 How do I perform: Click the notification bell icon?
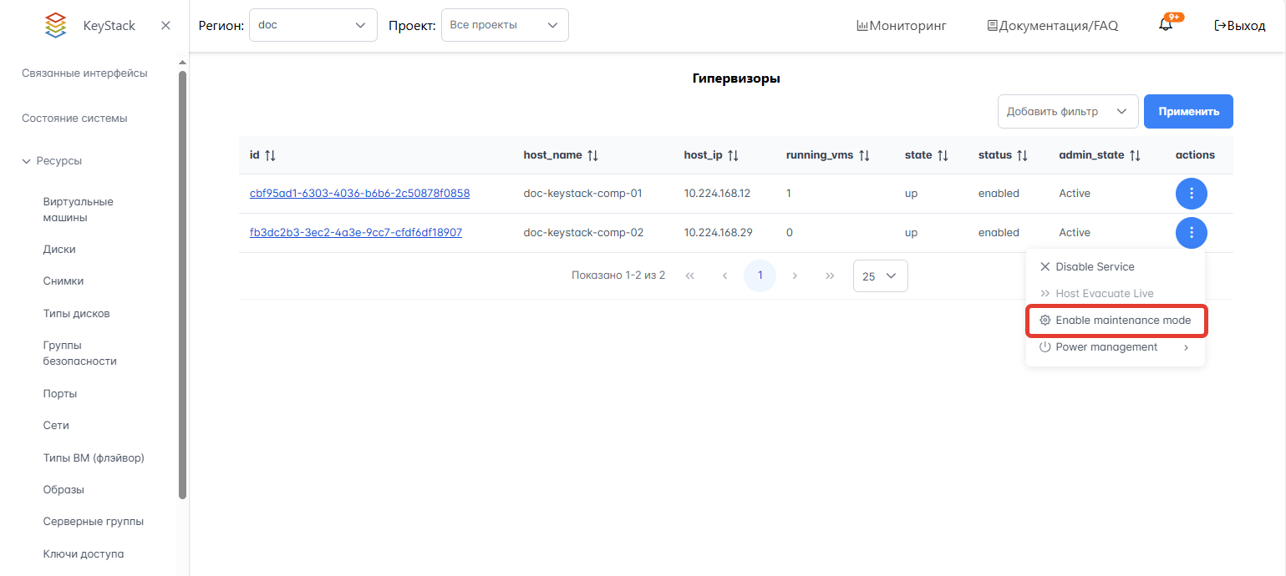[x=1166, y=25]
